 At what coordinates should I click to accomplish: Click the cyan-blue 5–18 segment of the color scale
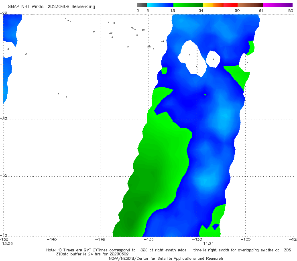click(x=160, y=5)
